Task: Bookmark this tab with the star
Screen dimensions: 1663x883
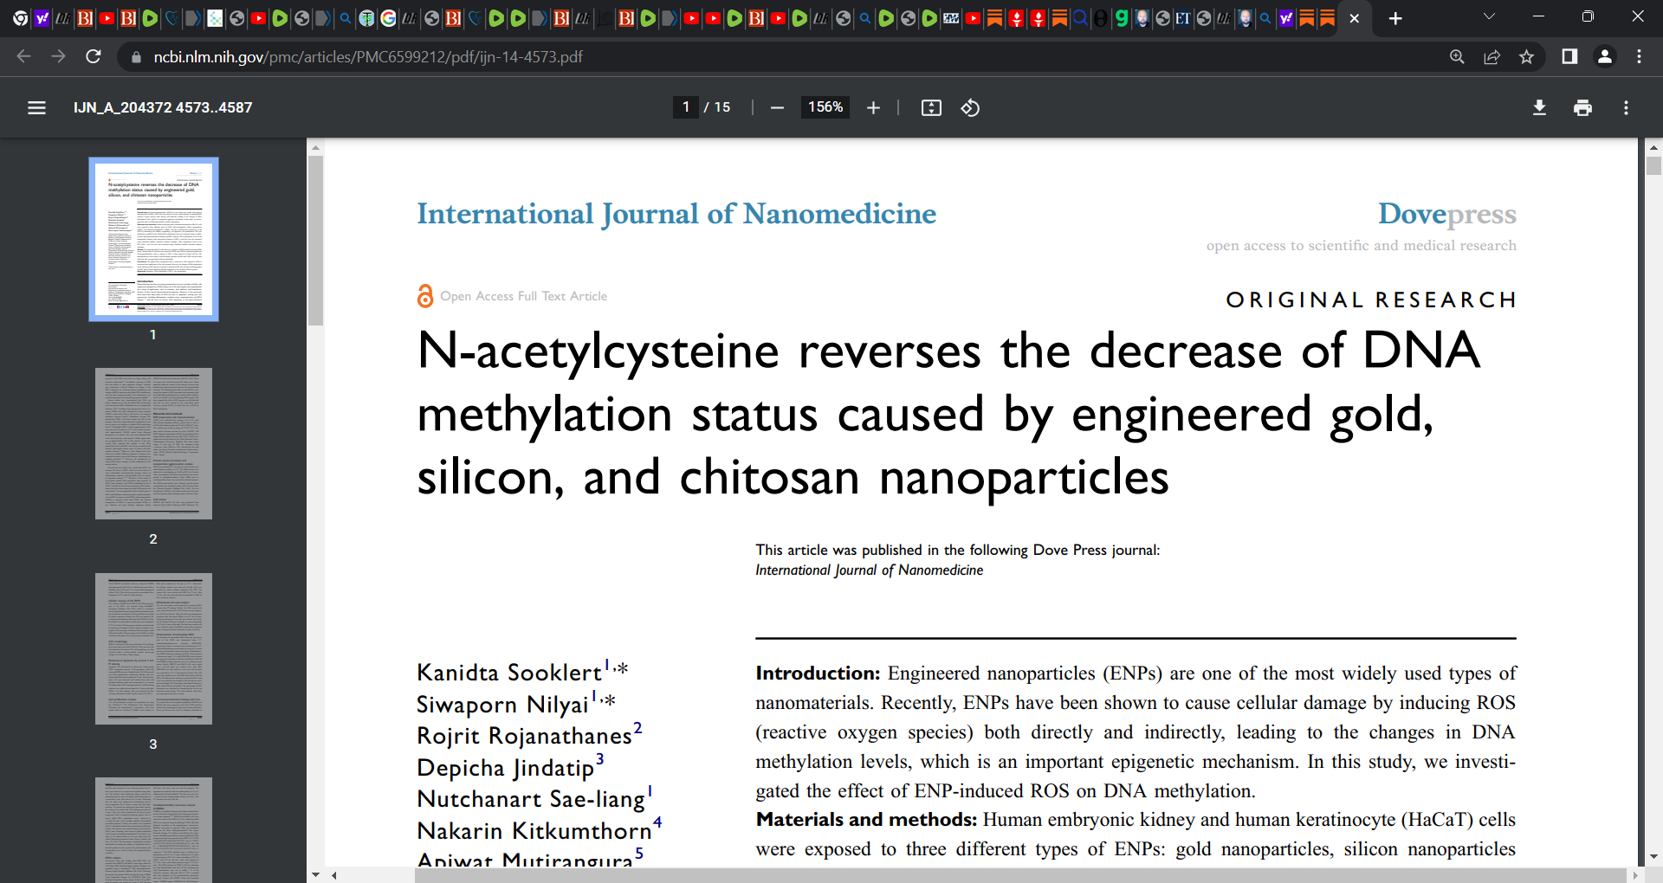Action: (1526, 56)
